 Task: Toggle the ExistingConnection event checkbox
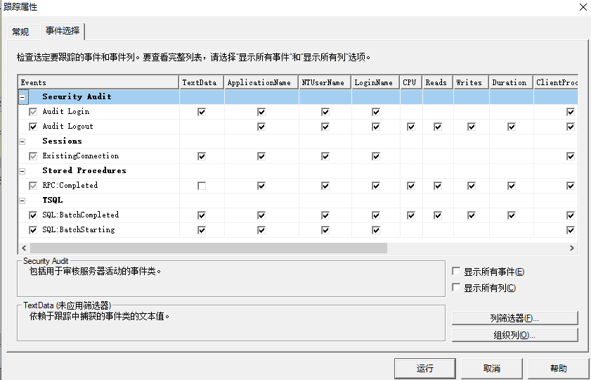click(33, 156)
